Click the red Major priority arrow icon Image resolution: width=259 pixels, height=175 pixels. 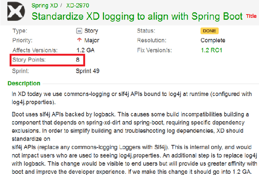pyautogui.click(x=79, y=40)
